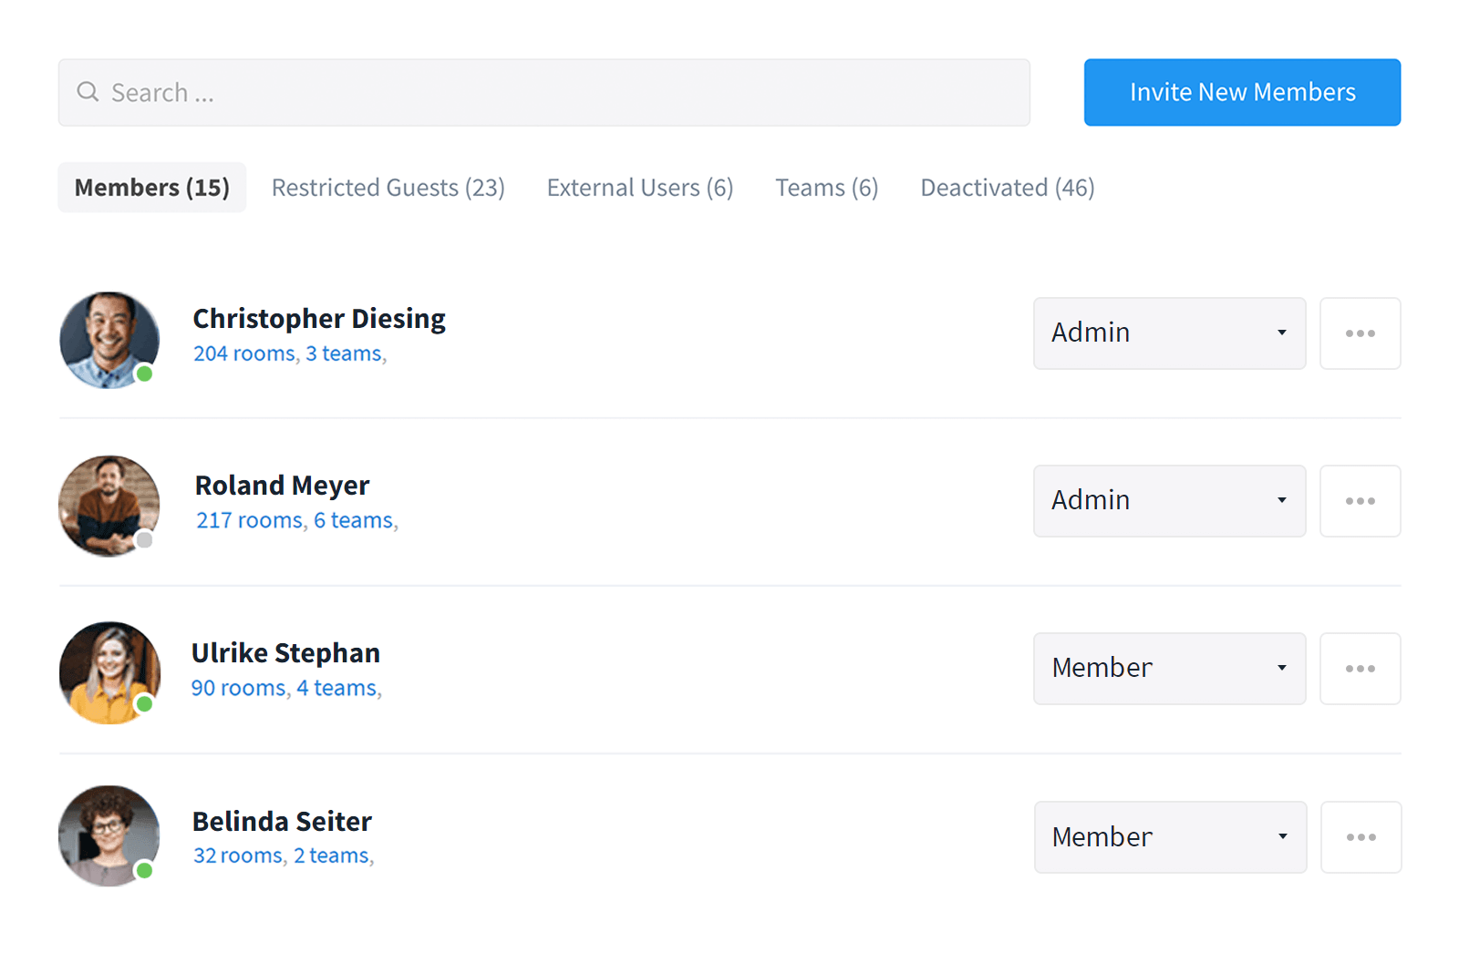The height and width of the screenshot is (973, 1459).
Task: Click Ulrike Stephan's green online status dot
Action: coord(144,704)
